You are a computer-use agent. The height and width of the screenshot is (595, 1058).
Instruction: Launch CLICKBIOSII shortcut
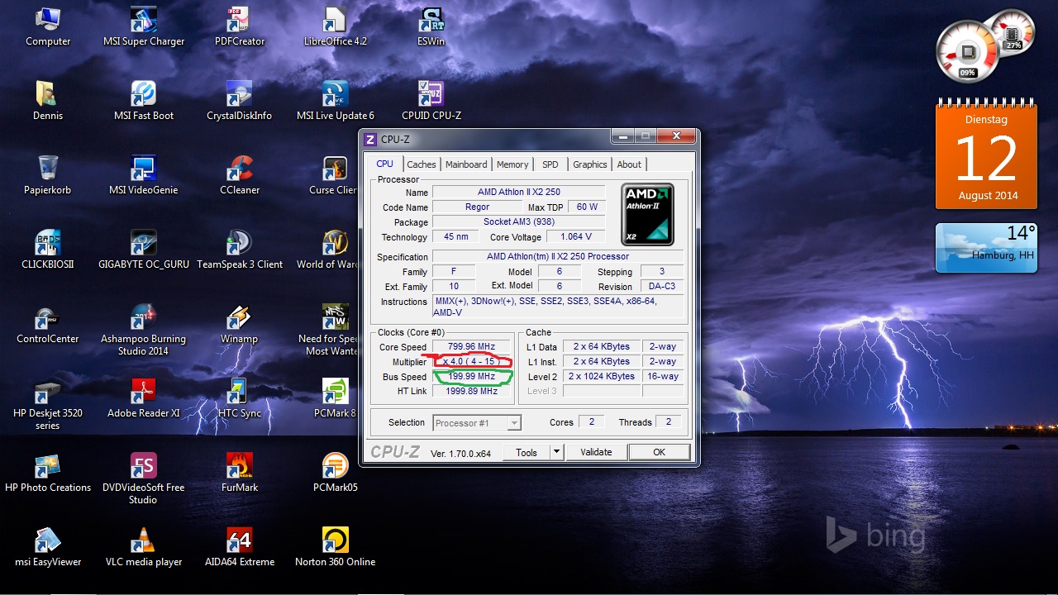tap(48, 250)
